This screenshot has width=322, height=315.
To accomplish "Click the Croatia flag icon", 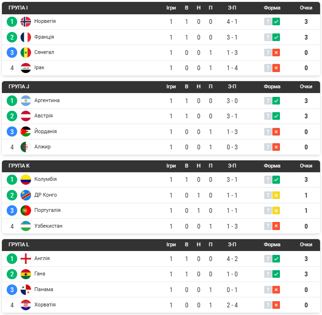I will [x=26, y=305].
